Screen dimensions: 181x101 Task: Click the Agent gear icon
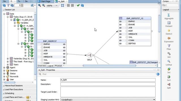tap(8, 67)
